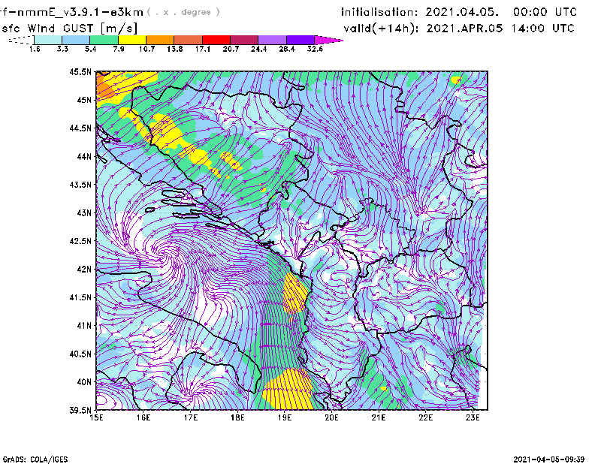Click the dashed white arrow legend start

tap(21, 40)
